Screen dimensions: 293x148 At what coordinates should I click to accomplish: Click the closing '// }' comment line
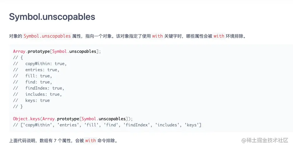coord(18,107)
